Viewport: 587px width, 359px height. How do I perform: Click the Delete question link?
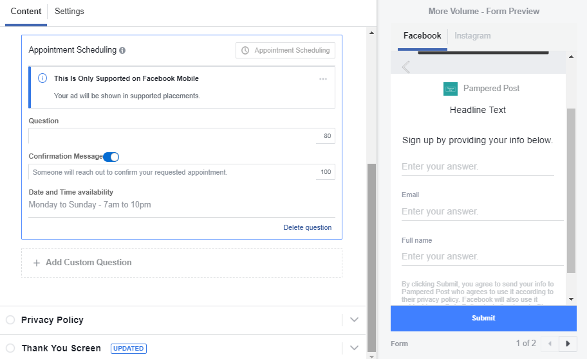pyautogui.click(x=307, y=227)
